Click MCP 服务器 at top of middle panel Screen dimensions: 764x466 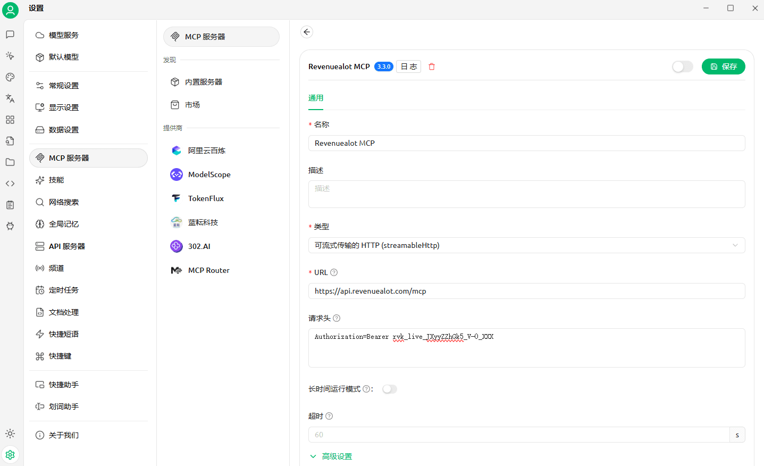click(x=221, y=37)
